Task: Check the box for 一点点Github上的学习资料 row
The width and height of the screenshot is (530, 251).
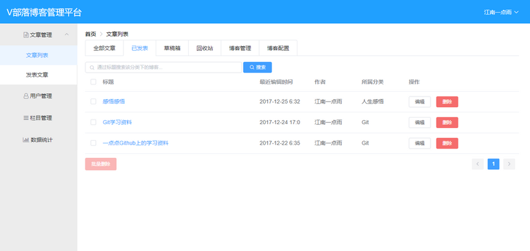Action: [93, 143]
